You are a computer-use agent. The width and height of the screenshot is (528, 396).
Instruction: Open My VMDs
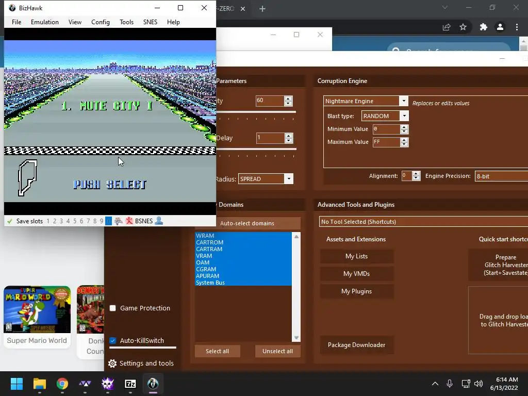357,274
